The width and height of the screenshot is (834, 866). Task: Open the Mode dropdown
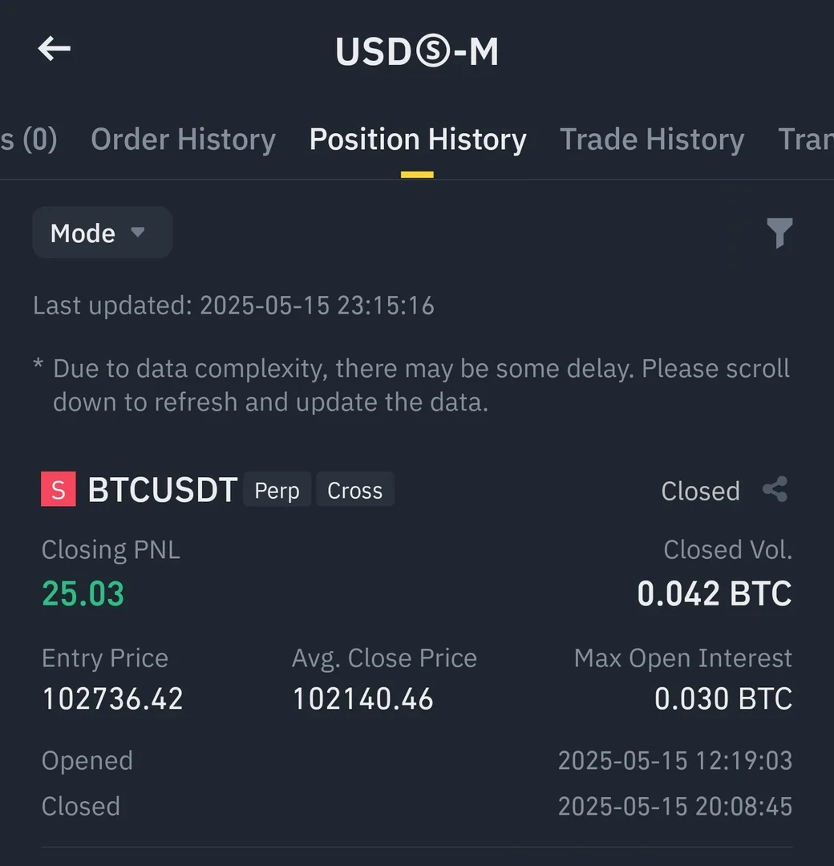(x=102, y=233)
